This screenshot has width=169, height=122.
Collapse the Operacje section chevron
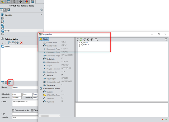click(x=41, y=15)
